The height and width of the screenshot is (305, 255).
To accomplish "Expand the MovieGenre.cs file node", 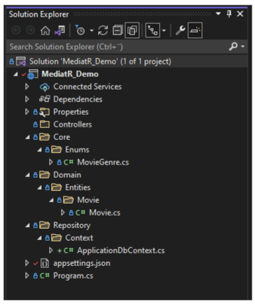I will pyautogui.click(x=51, y=162).
